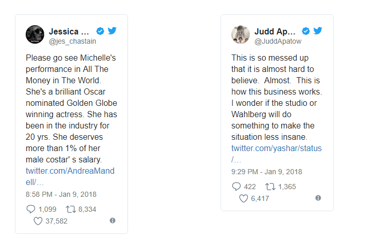Click the Twitter bird icon on Jessica's tweet

point(112,31)
